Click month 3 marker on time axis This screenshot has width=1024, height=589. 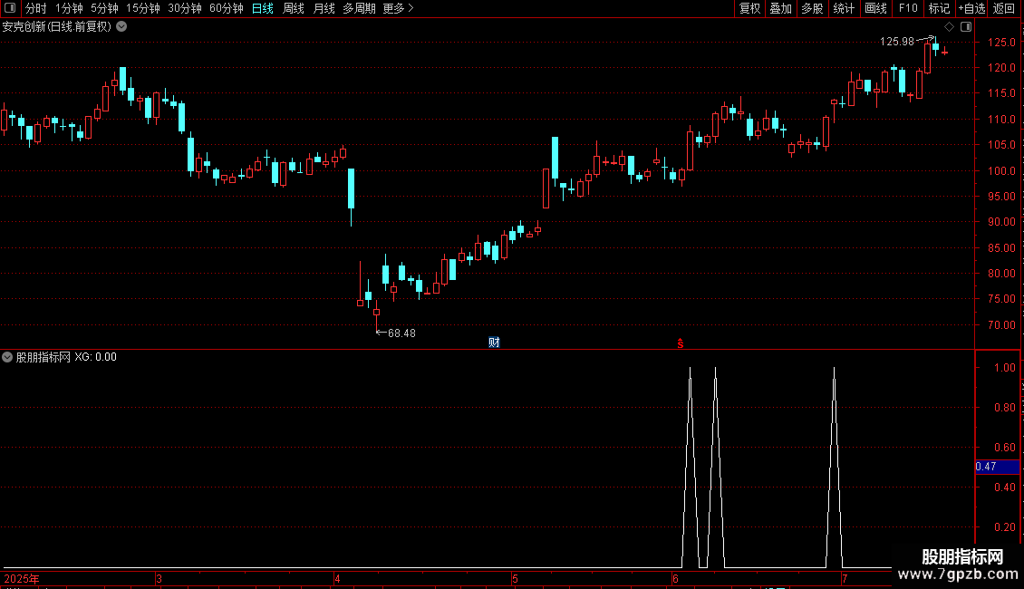coord(159,578)
